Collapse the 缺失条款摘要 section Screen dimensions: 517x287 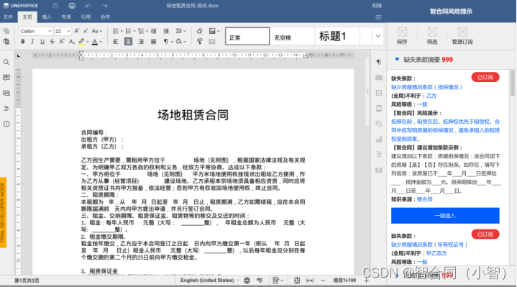pos(397,60)
